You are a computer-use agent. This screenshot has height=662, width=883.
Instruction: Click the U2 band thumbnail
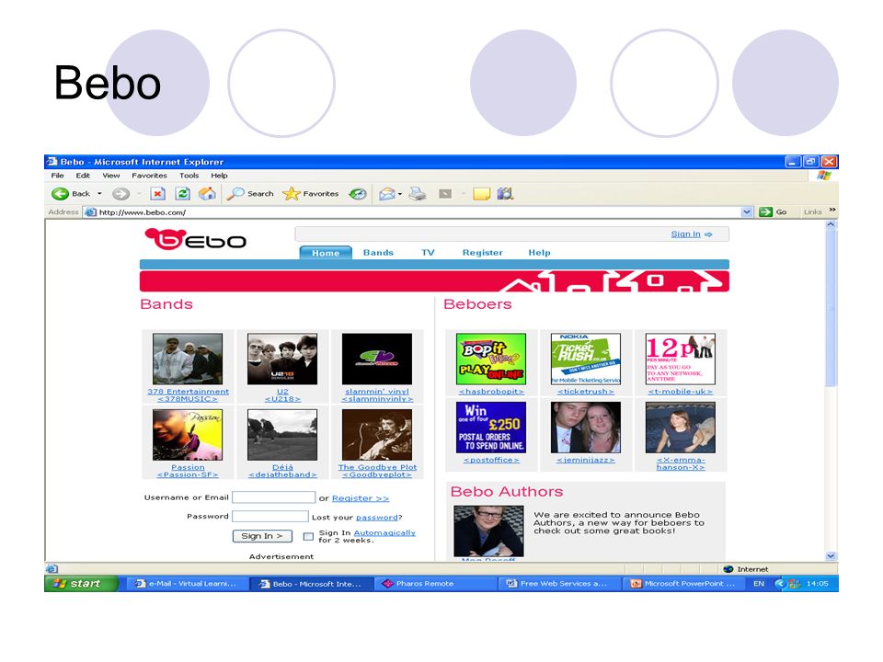282,360
